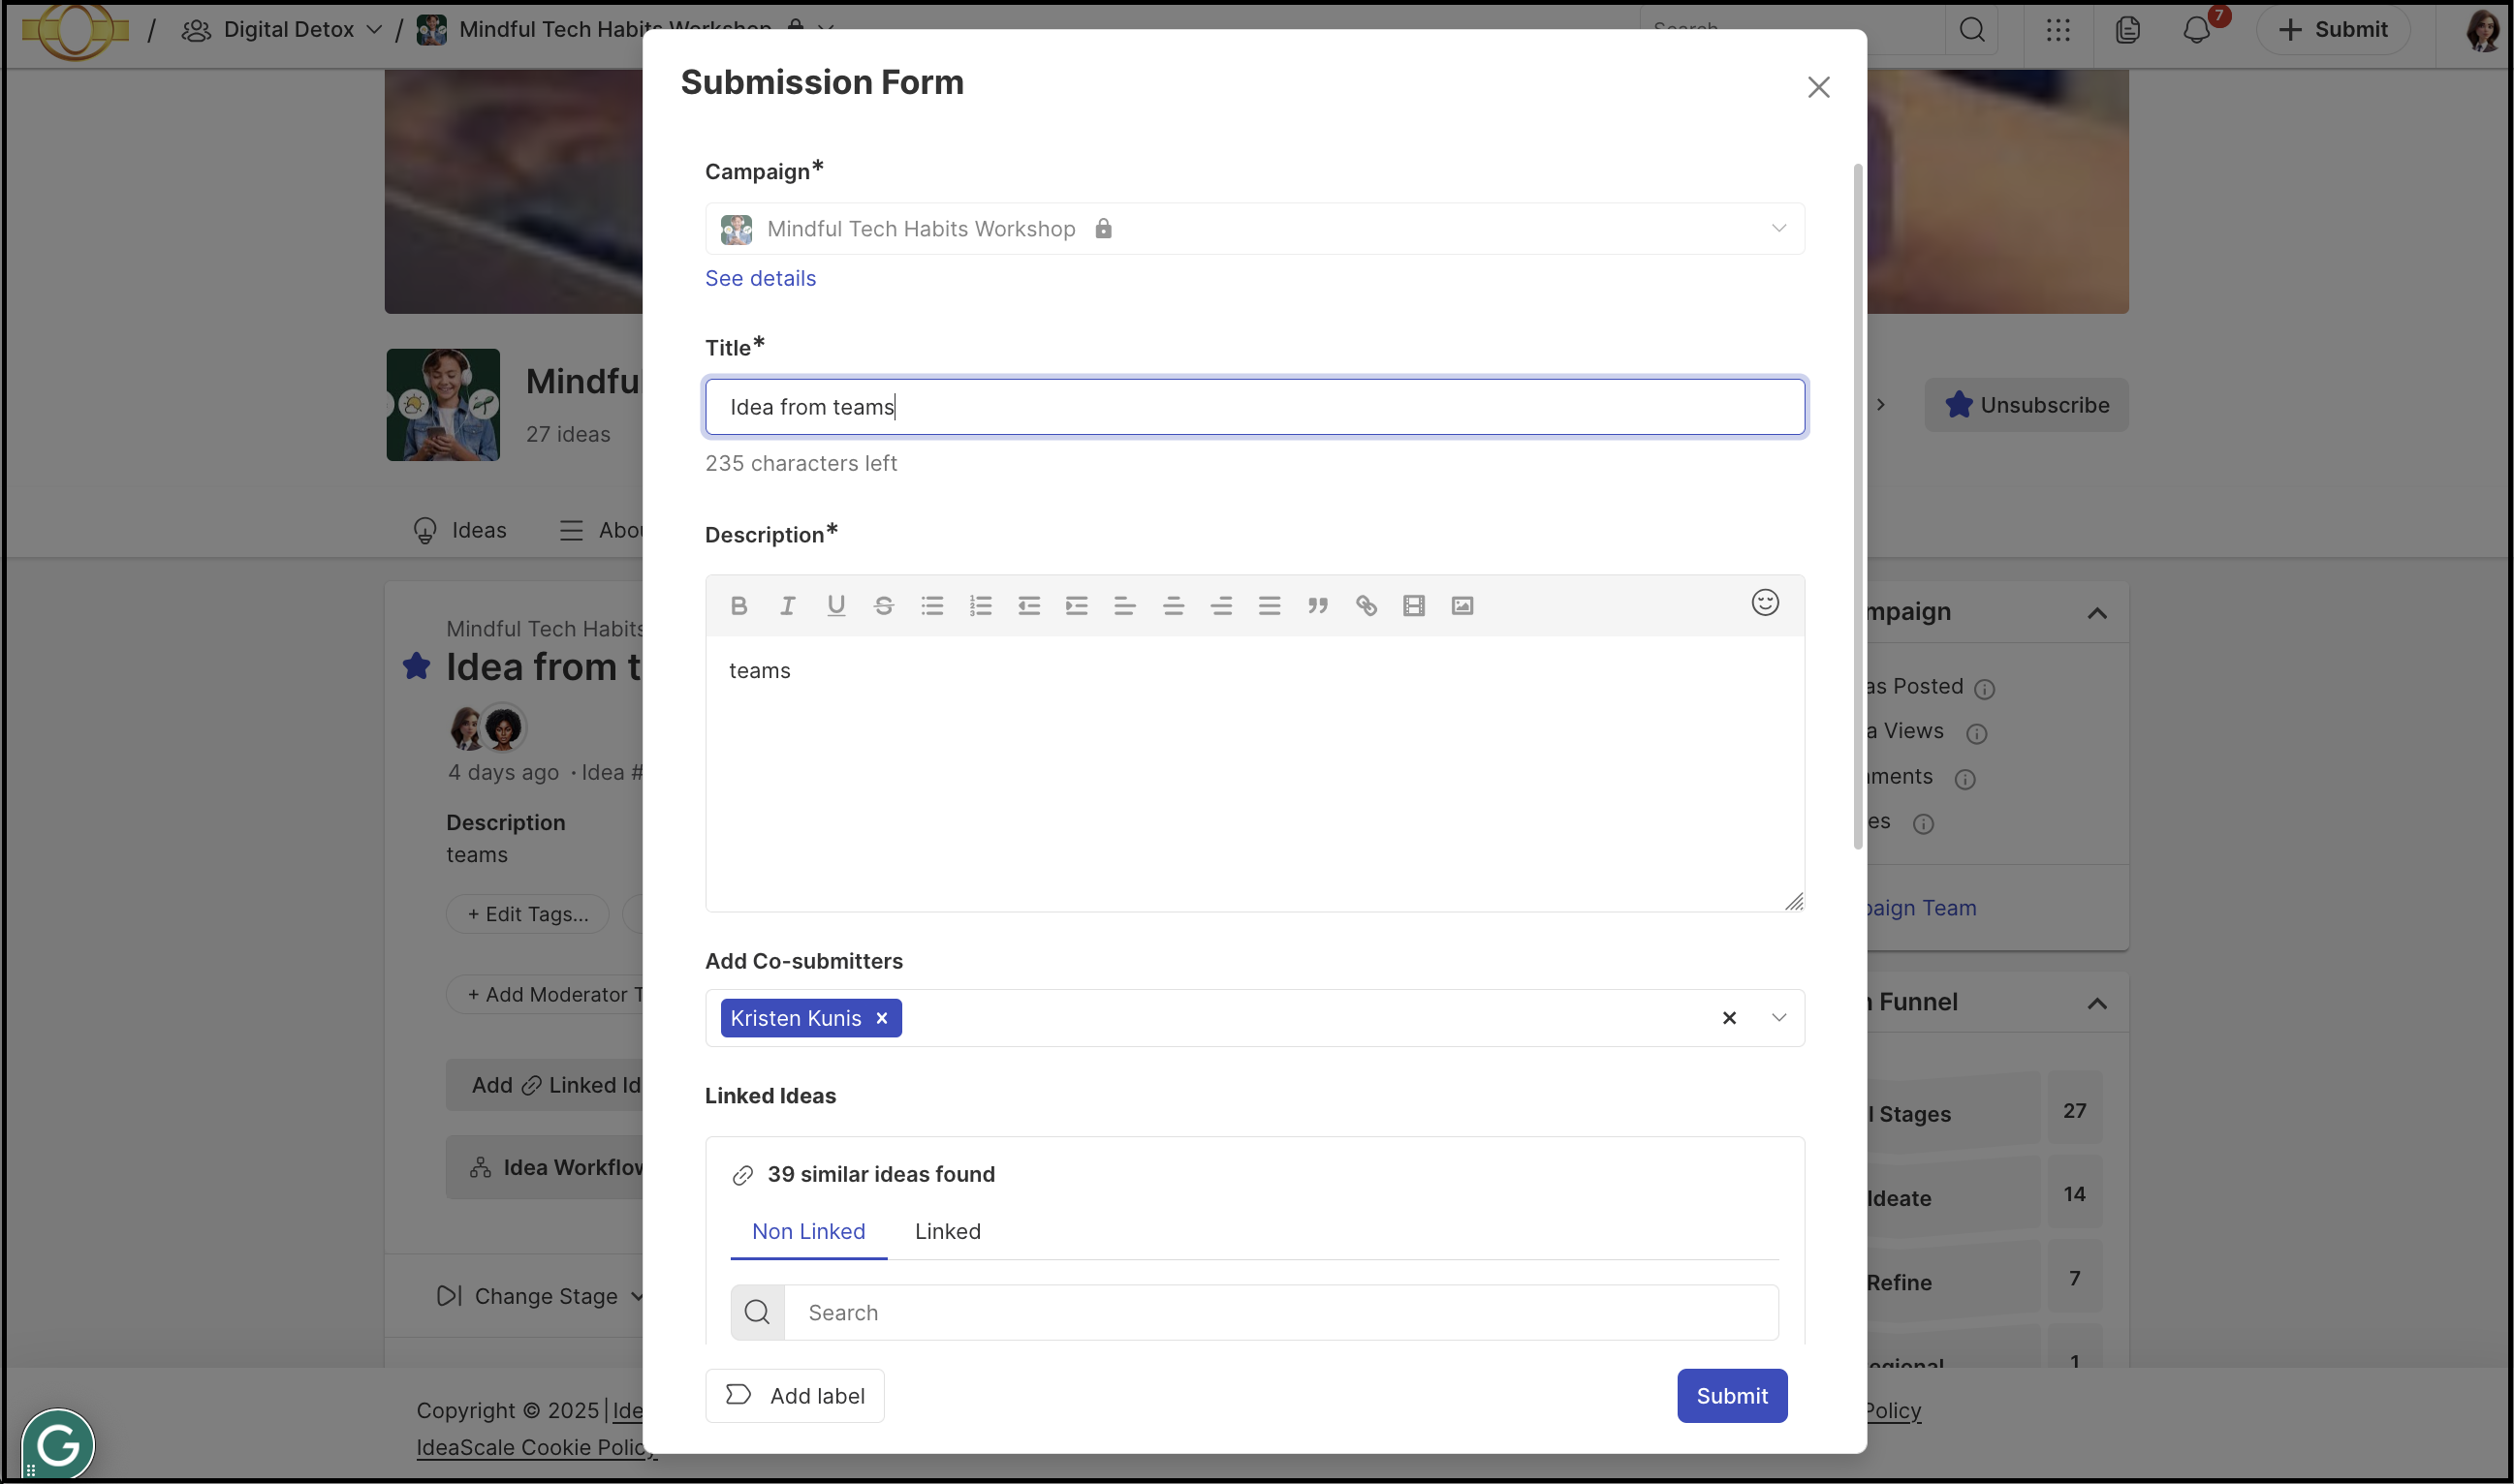
Task: Switch to the Linked tab
Action: pyautogui.click(x=948, y=1231)
